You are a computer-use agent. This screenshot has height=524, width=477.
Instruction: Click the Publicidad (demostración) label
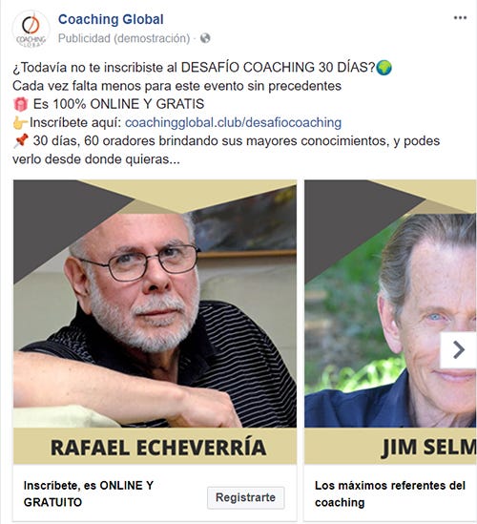point(124,38)
